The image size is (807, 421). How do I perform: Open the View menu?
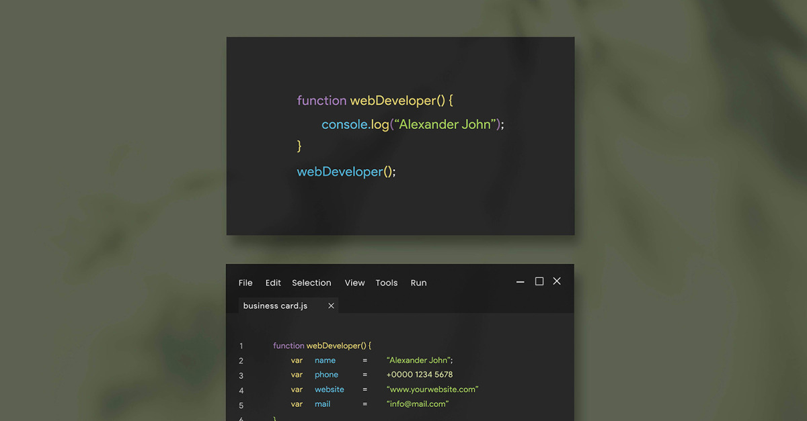354,283
